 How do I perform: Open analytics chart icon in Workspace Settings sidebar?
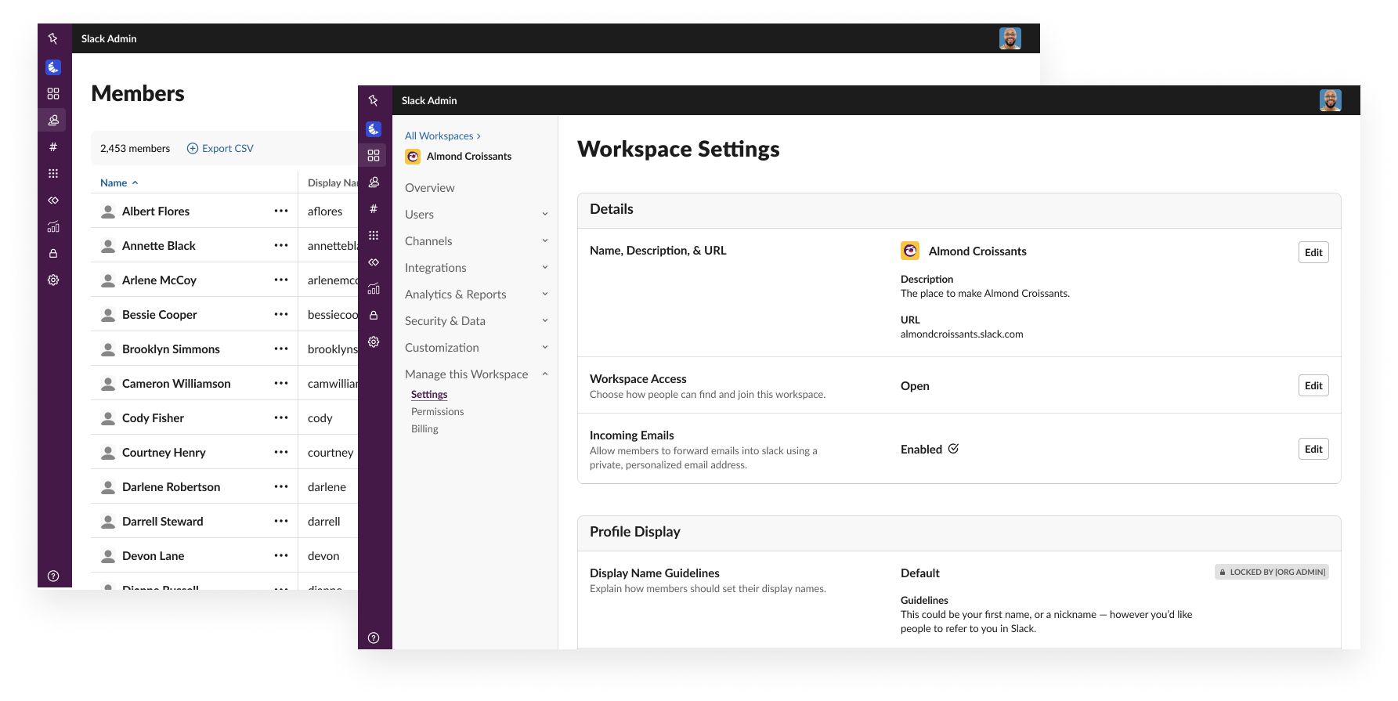tap(374, 288)
